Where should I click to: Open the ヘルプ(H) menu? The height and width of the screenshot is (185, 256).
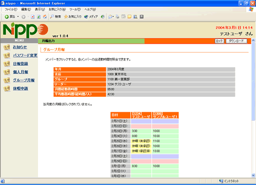tap(90, 10)
